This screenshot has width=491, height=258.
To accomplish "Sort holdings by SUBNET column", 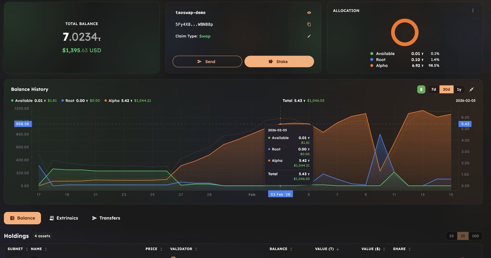I will pos(18,249).
